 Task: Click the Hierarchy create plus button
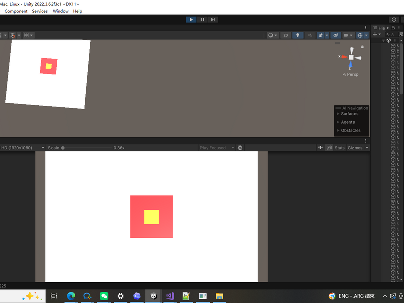coord(376,34)
